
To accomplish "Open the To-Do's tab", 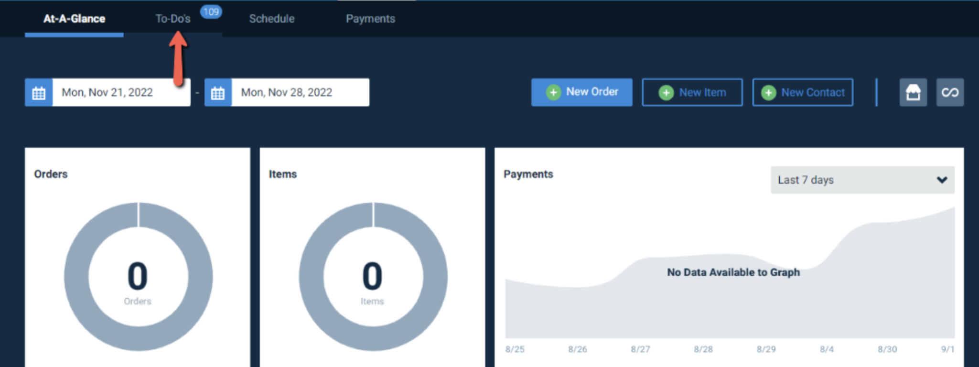I will coord(173,19).
